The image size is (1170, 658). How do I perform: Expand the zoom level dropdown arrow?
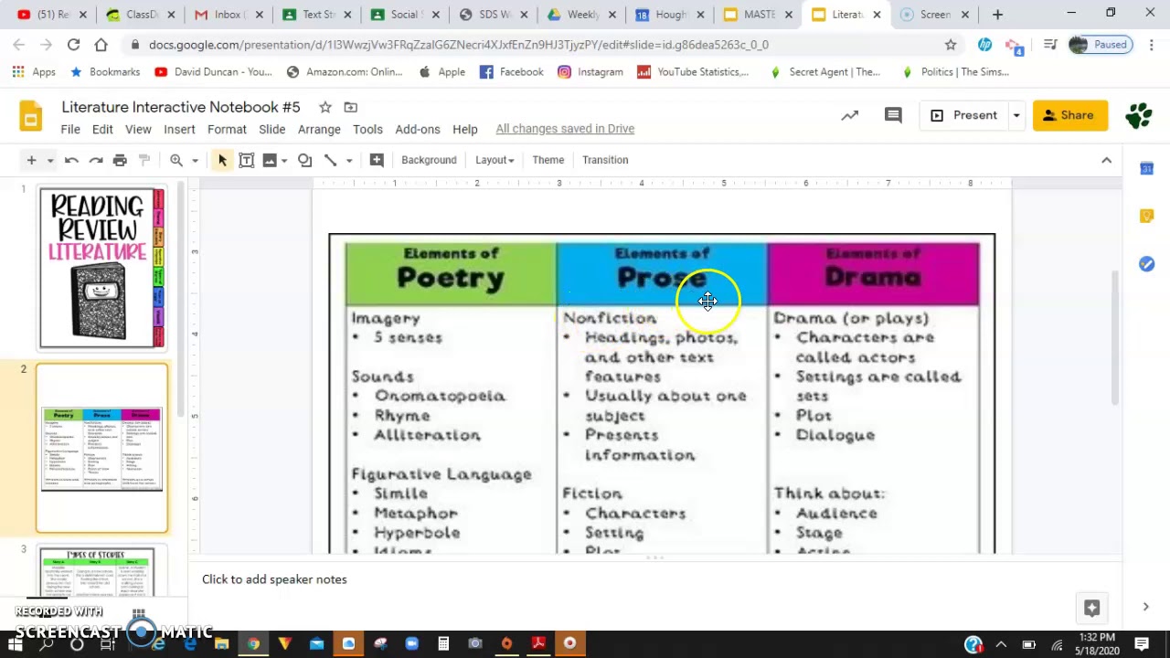coord(195,160)
